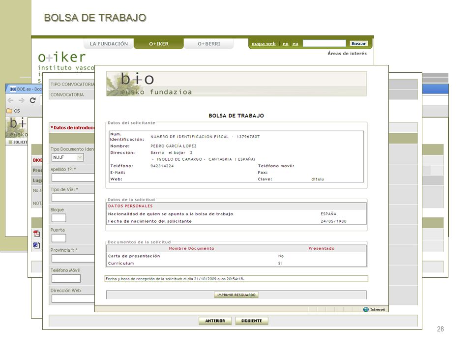The image size is (472, 354).
Task: Select the name PEDRO GARCÍA LOPEZ
Action: [x=174, y=146]
